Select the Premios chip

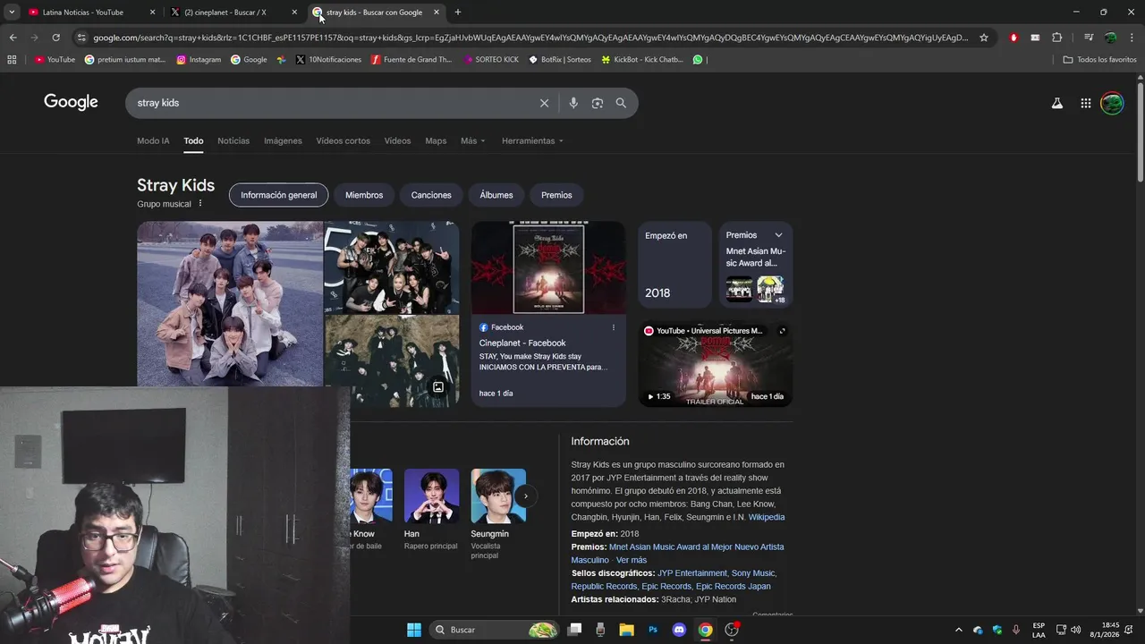point(556,195)
